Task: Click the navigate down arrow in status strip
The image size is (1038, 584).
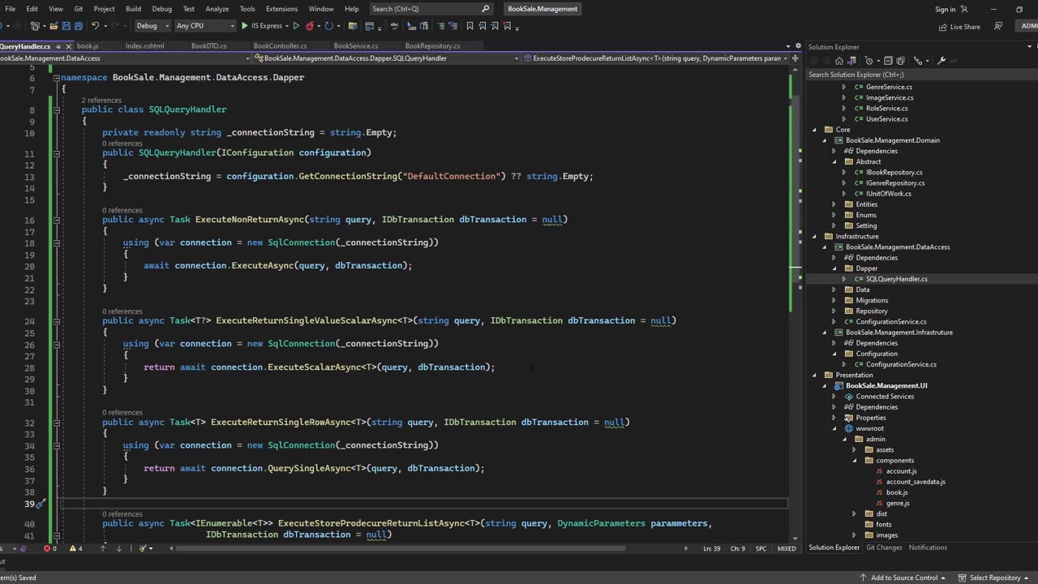Action: click(120, 548)
